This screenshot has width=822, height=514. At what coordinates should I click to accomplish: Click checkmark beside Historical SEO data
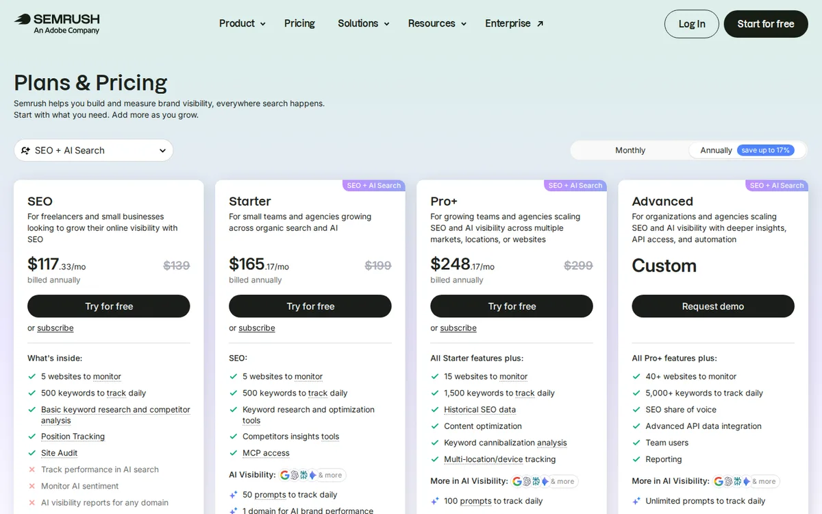pos(434,410)
